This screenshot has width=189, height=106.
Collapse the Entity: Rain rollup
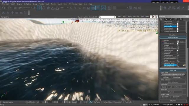click(x=173, y=70)
